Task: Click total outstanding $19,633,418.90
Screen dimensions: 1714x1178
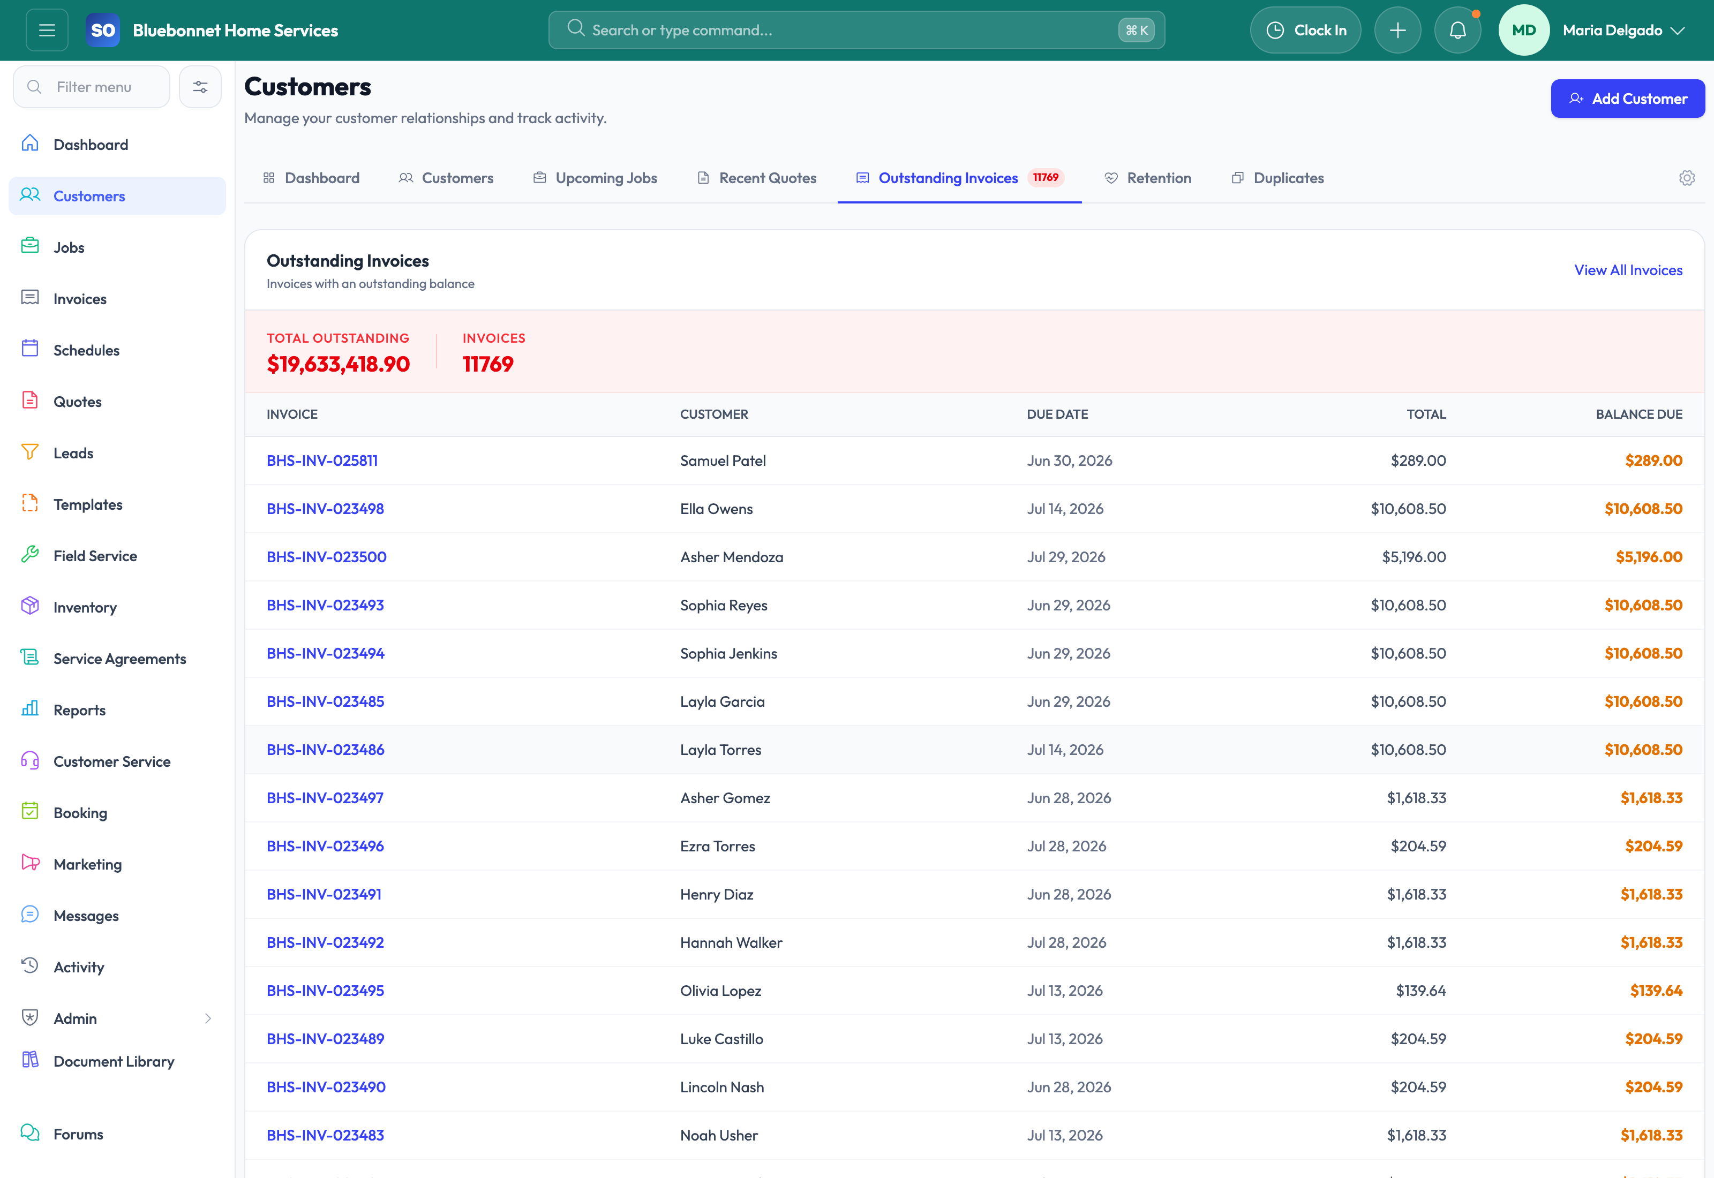Action: [338, 364]
